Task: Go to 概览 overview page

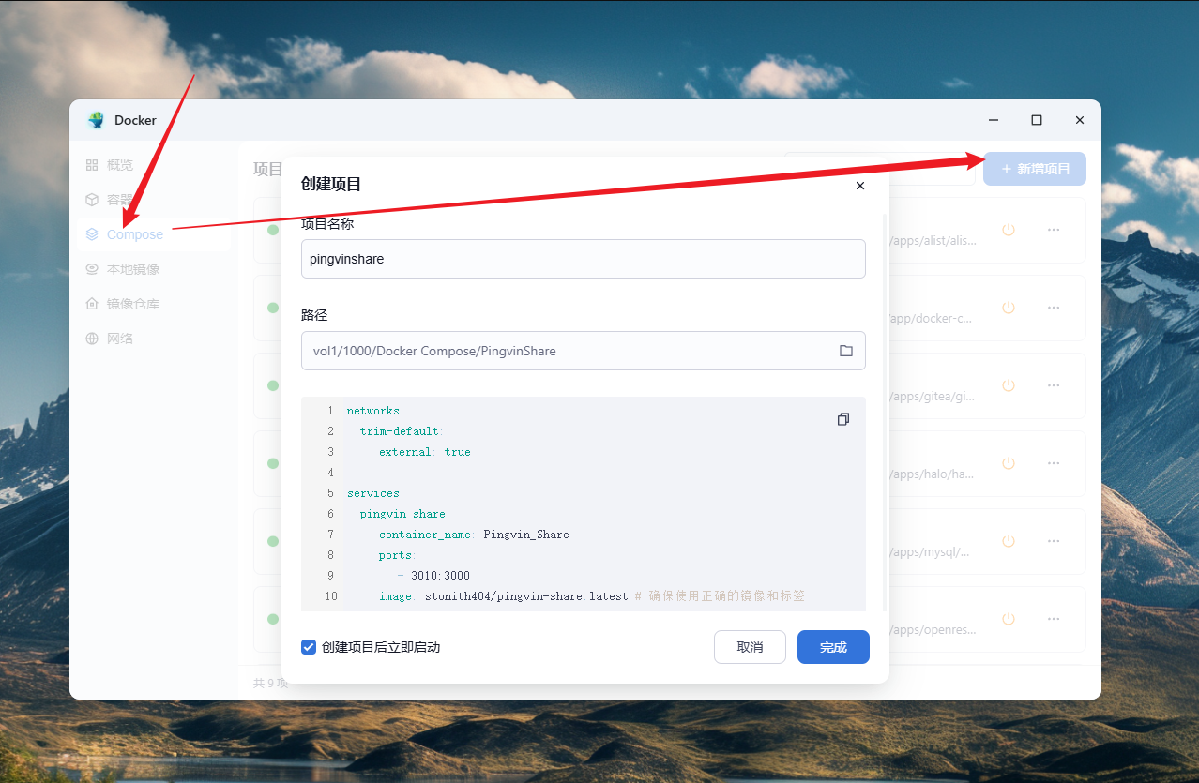Action: tap(119, 165)
